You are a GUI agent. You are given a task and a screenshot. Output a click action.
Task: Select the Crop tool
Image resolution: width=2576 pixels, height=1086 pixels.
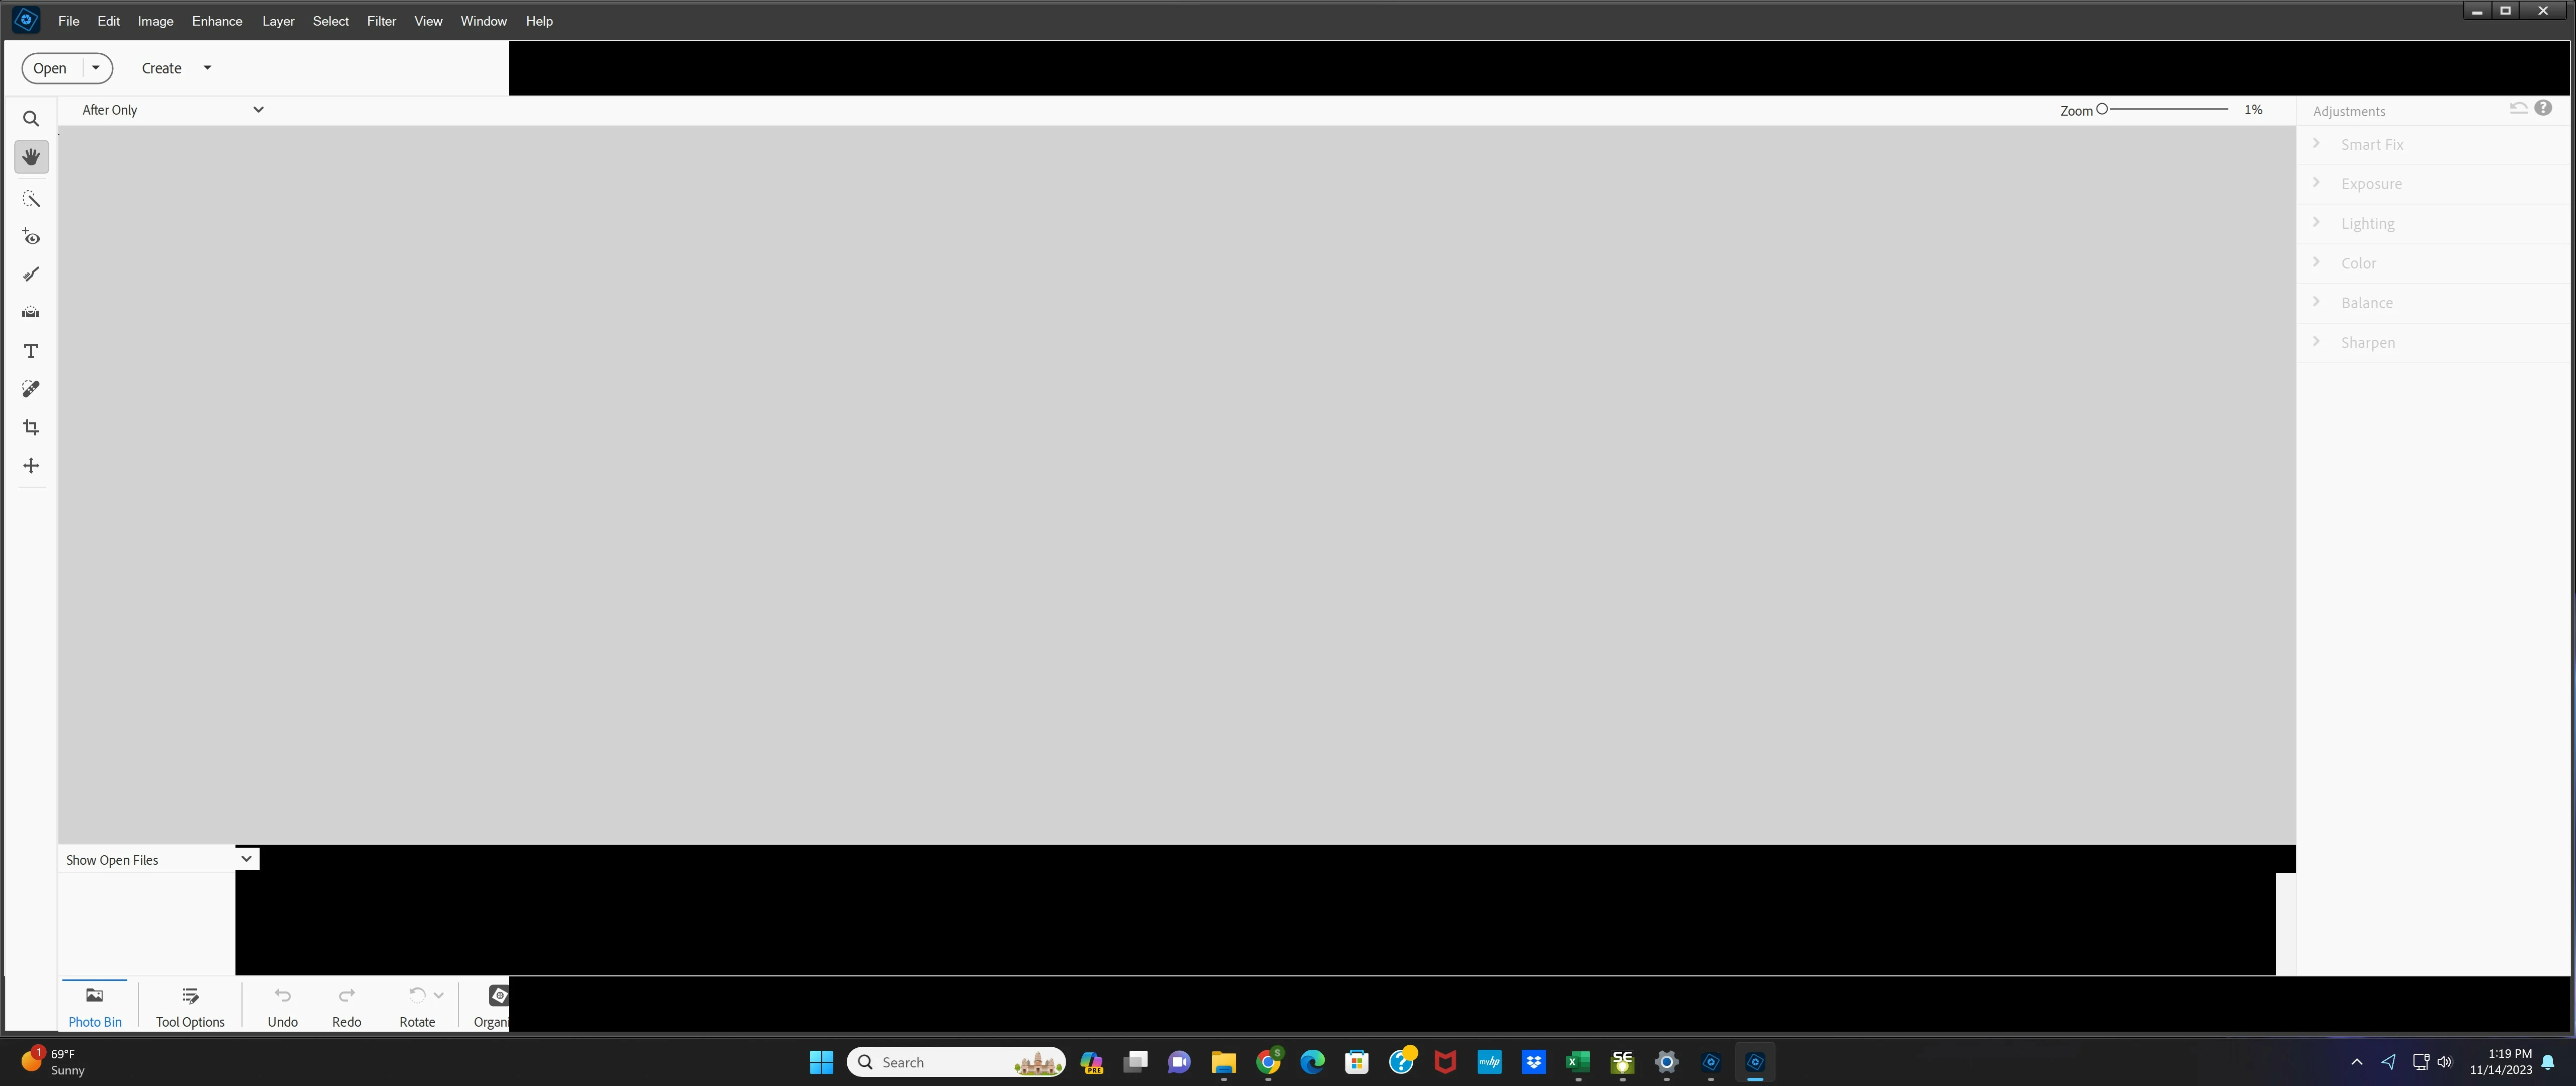[x=31, y=427]
